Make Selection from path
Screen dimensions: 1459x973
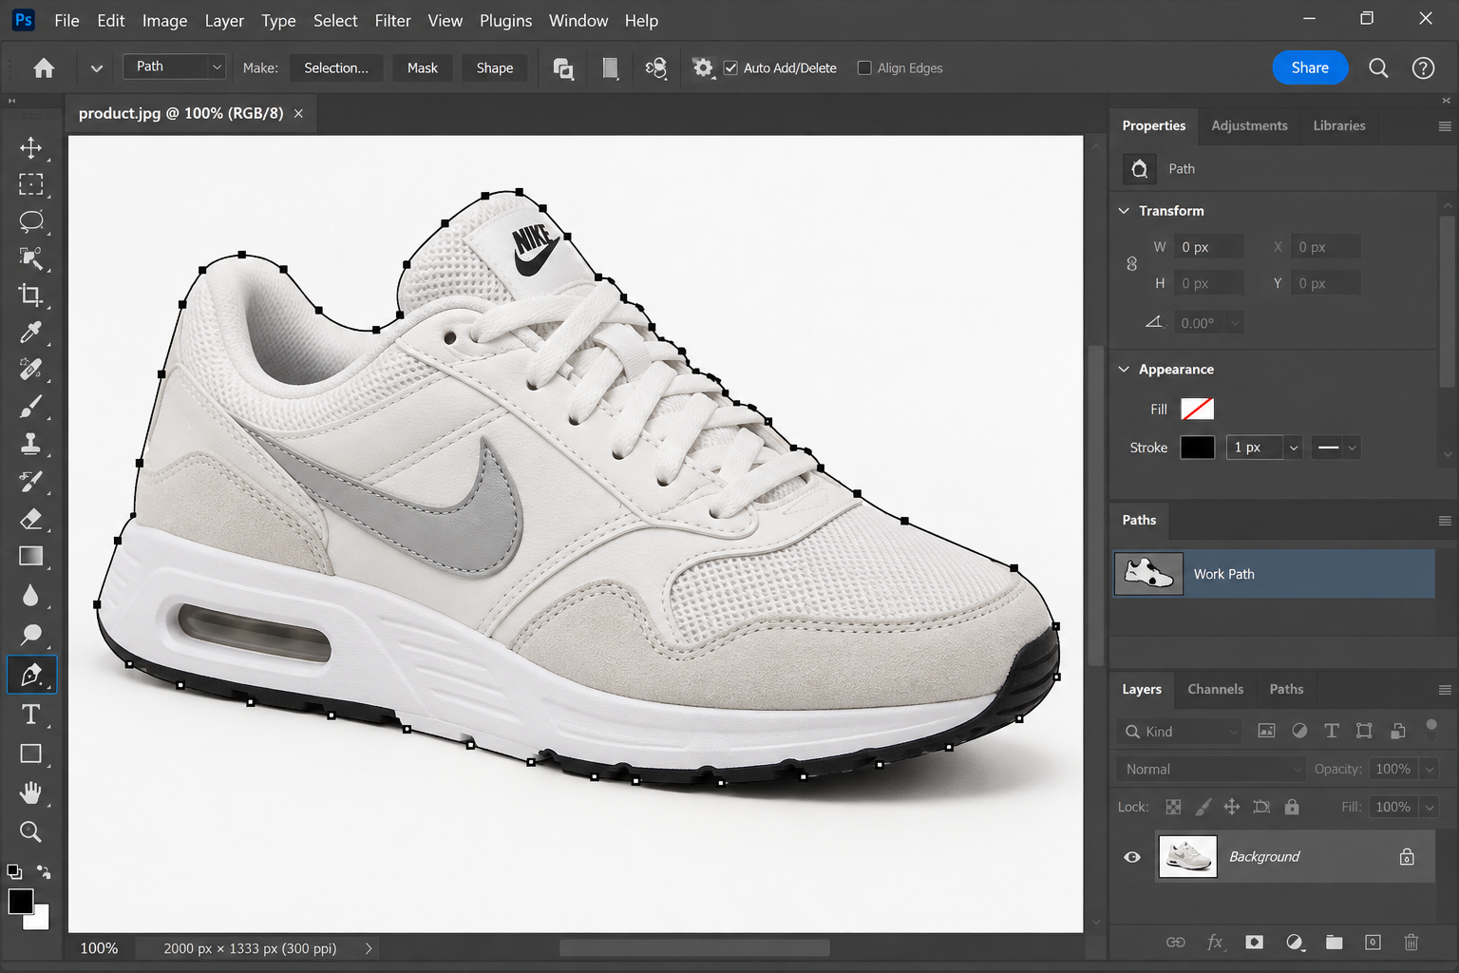(336, 68)
